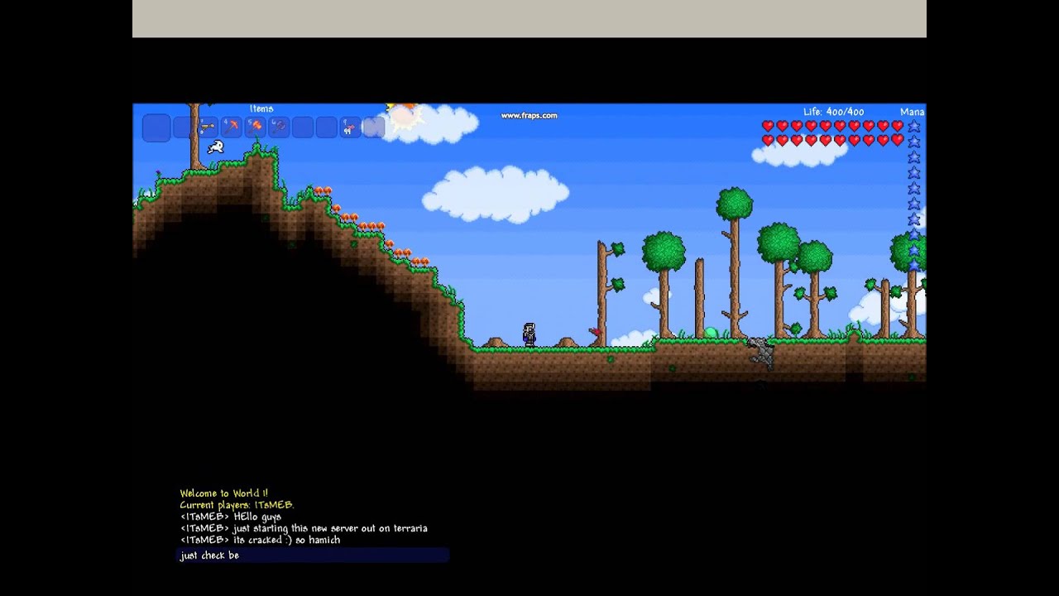Click the 'Mana' label above the stars
Screen dimensions: 1059x596
[x=912, y=112]
